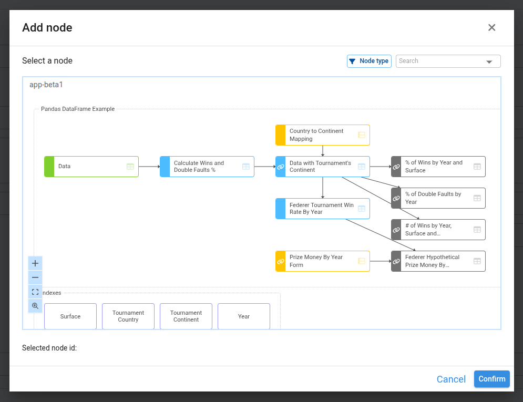Click the Cancel link
This screenshot has height=402, width=523.
(x=451, y=379)
